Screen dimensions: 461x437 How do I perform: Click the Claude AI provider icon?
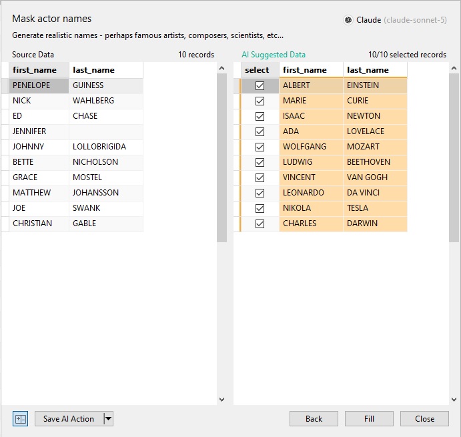click(348, 20)
